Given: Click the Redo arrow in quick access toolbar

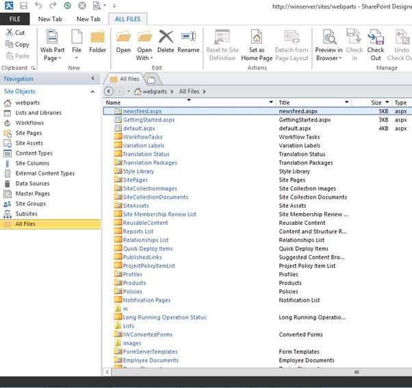Looking at the screenshot, I should (53, 5).
